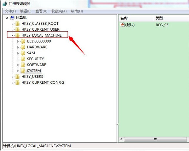The height and width of the screenshot is (151, 189).
Task: Select the computer icon at tree root
Action: (x=12, y=18)
